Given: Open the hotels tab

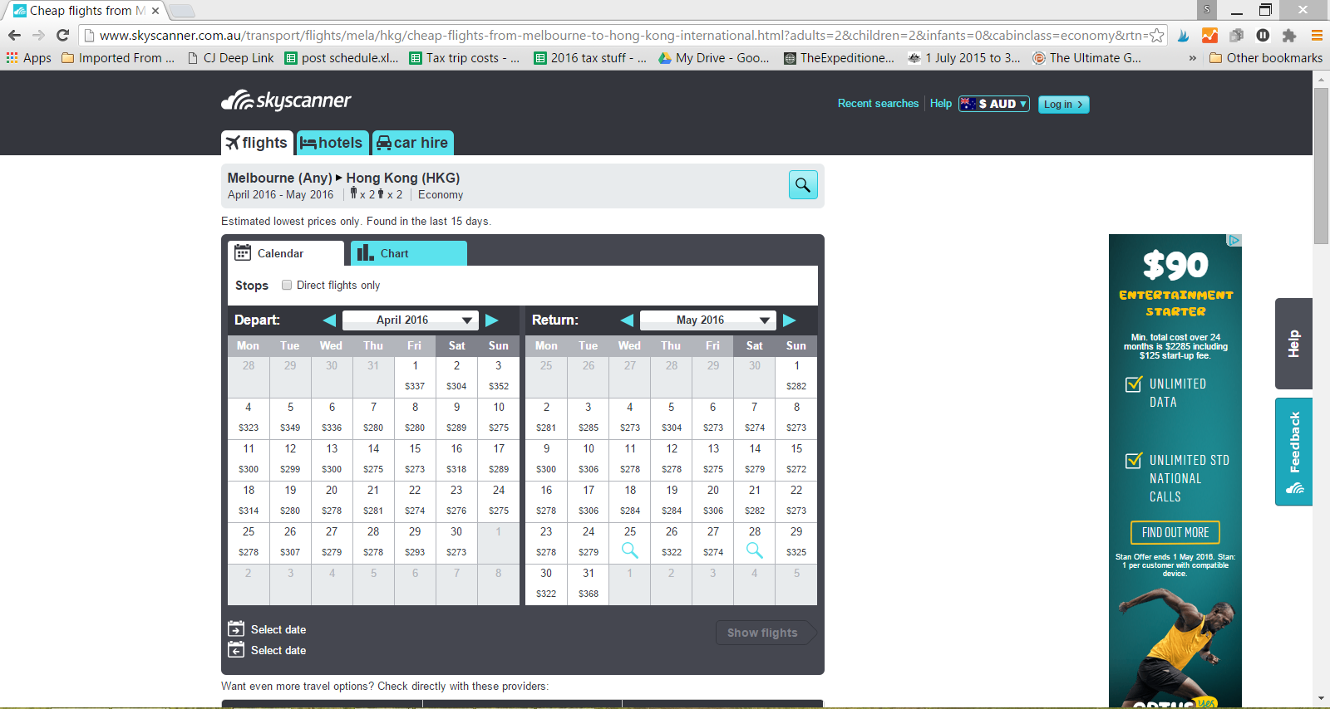Looking at the screenshot, I should (332, 143).
